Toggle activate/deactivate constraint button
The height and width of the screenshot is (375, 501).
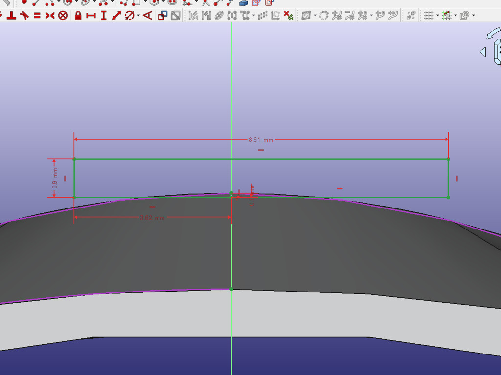(x=175, y=16)
